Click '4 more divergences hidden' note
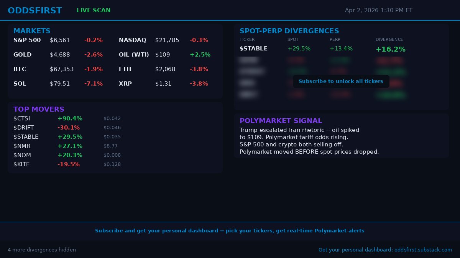Image resolution: width=460 pixels, height=258 pixels. 42,250
